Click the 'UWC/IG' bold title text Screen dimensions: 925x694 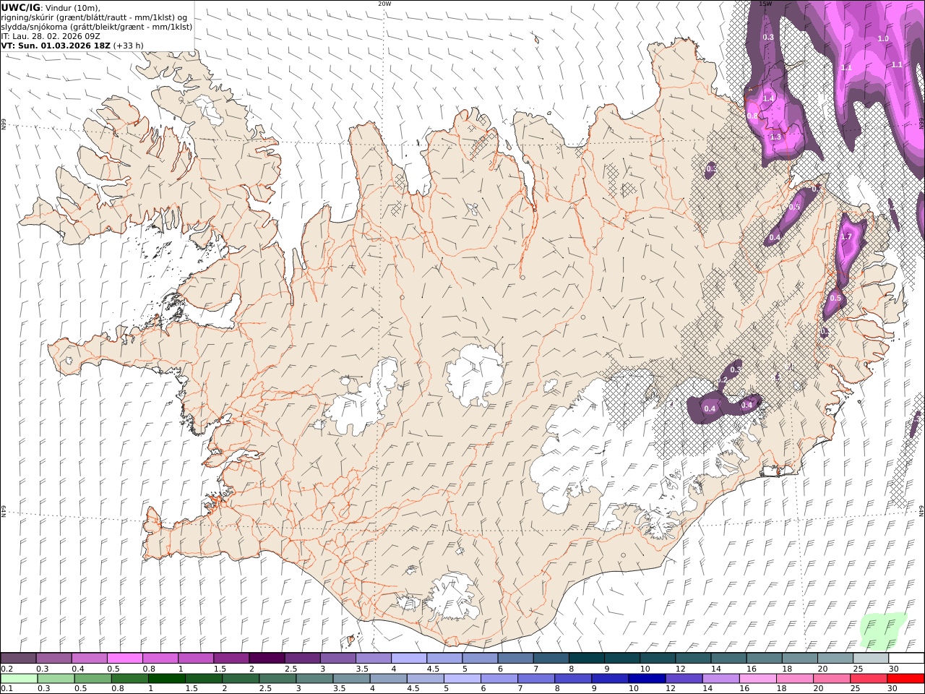[x=20, y=7]
